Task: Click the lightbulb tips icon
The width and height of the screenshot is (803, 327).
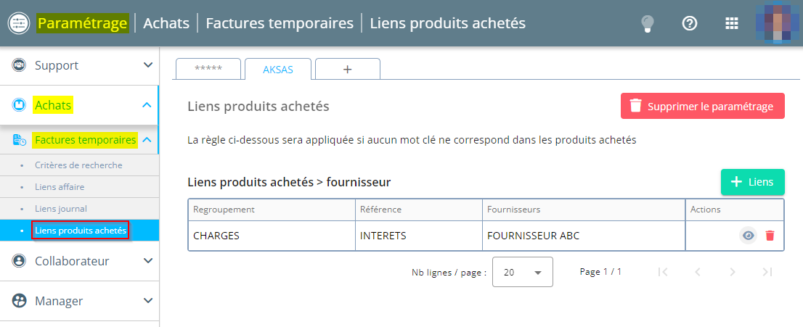Action: click(648, 23)
